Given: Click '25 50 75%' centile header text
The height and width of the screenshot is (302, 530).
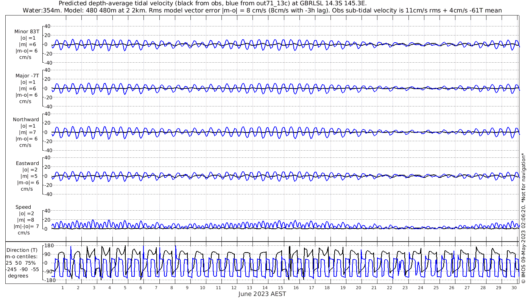Looking at the screenshot, I should click(x=20, y=263).
